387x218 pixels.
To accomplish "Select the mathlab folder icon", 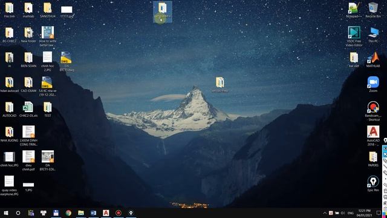I will 28,10.
